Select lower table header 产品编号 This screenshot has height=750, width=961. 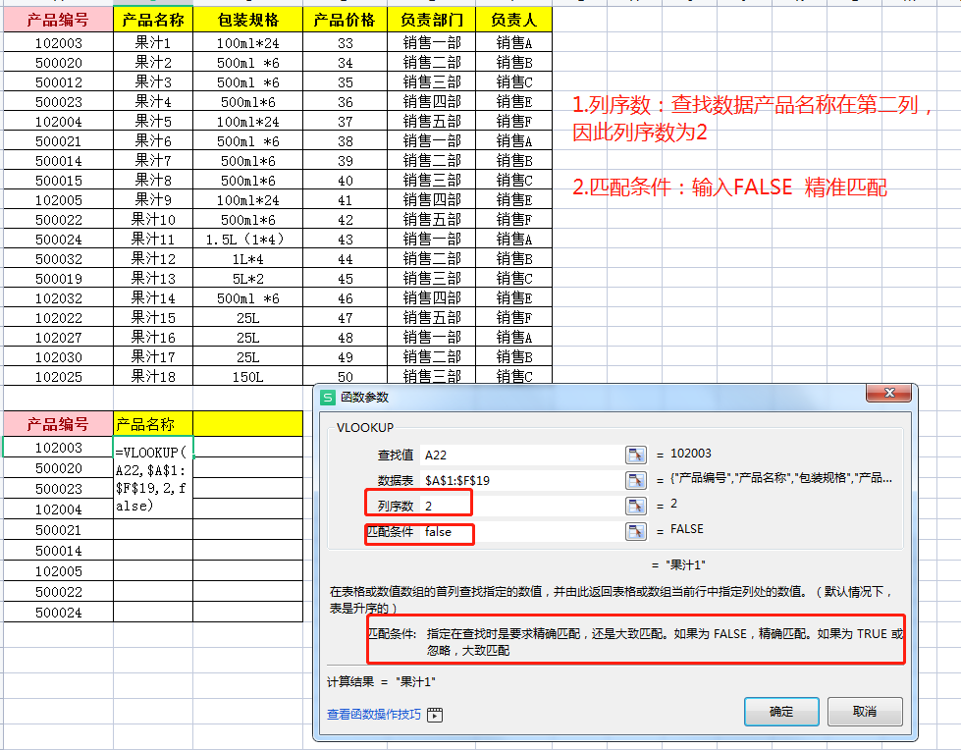click(58, 423)
